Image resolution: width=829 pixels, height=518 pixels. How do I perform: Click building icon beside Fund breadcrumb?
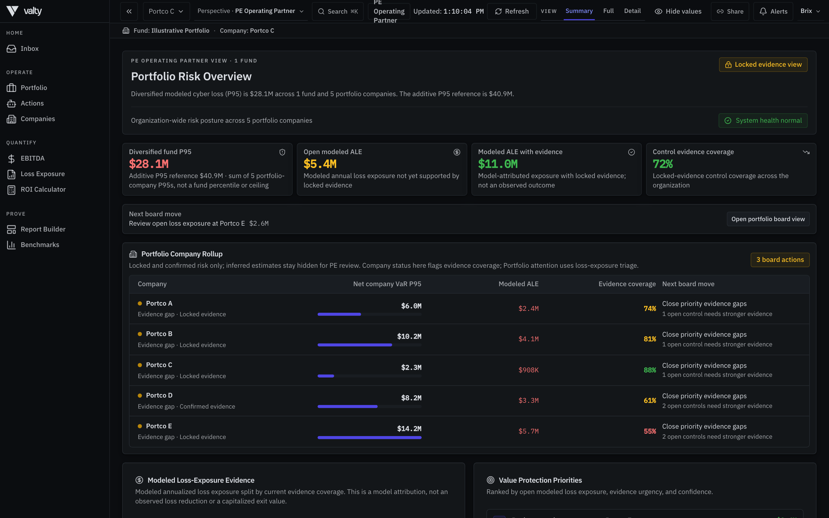point(126,30)
